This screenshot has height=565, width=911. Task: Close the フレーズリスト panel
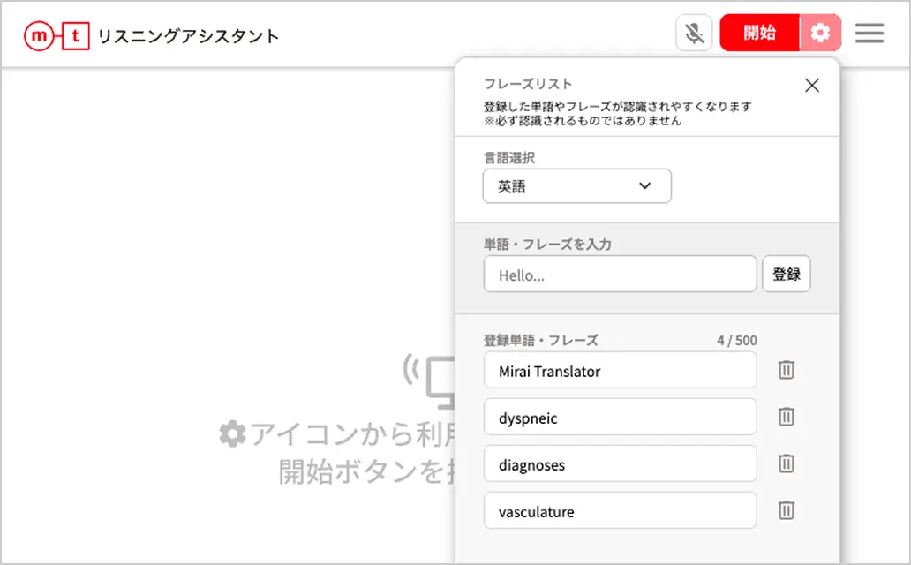pos(811,85)
